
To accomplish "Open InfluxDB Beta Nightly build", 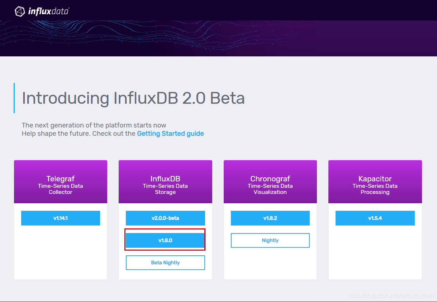I will pyautogui.click(x=165, y=262).
